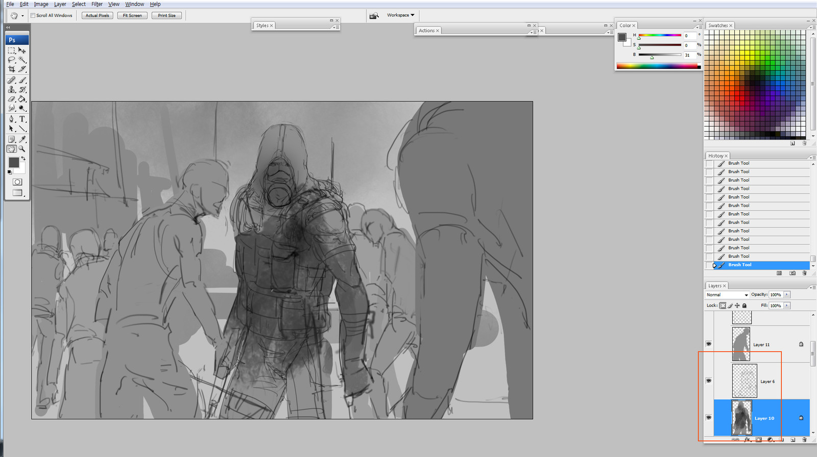817x457 pixels.
Task: Select the Magic Wand tool
Action: 22,60
